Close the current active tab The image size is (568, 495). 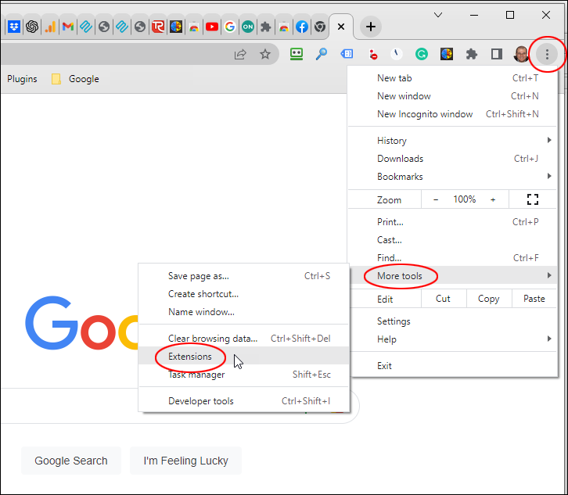341,27
